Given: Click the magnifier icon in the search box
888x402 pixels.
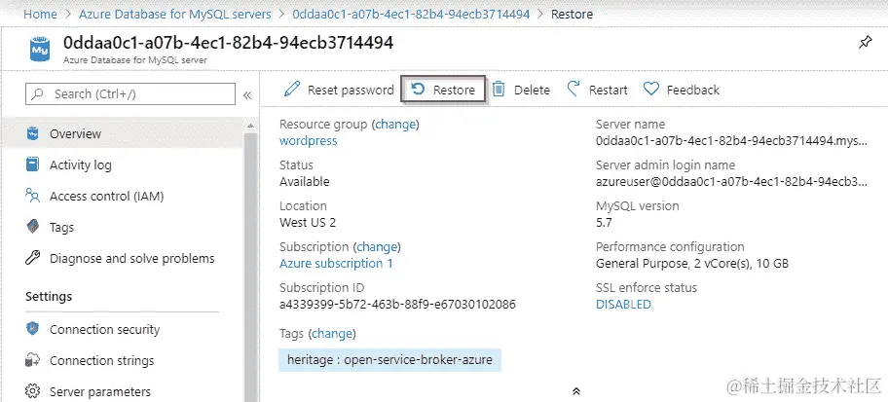Looking at the screenshot, I should (38, 94).
